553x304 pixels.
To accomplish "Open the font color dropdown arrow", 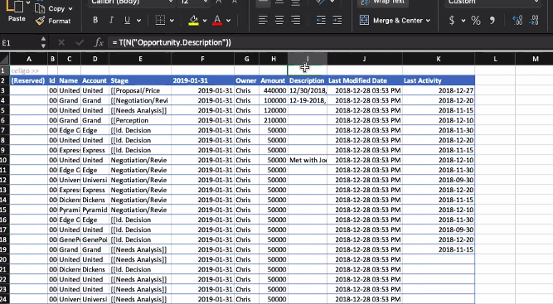I will coord(229,21).
